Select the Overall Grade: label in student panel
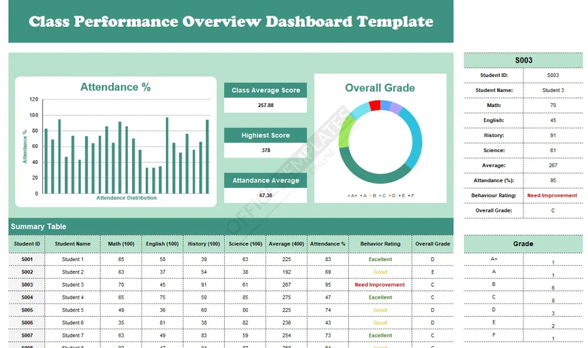Viewport: 588px width, 348px height. coord(493,210)
